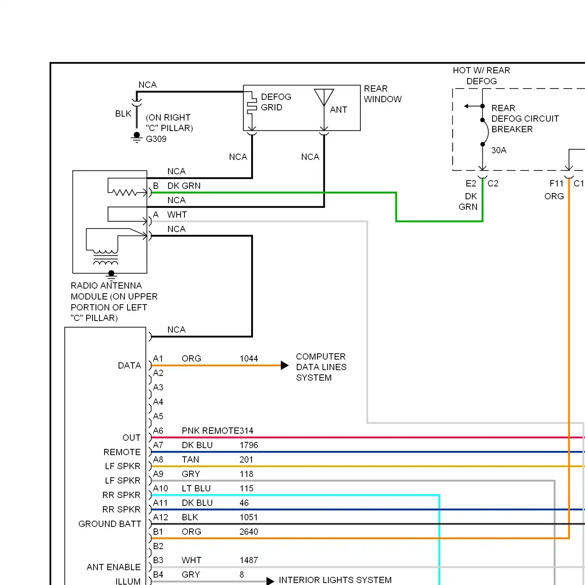The height and width of the screenshot is (585, 585).
Task: Click the G309 ground symbol
Action: (x=136, y=138)
